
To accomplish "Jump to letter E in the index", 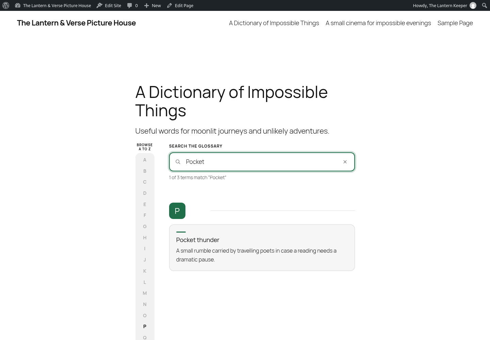I will tap(145, 204).
